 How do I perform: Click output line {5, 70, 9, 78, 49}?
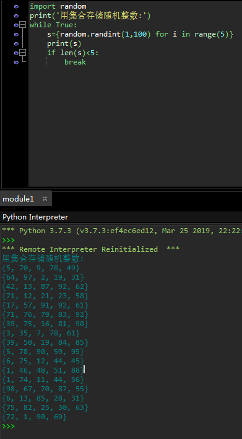(x=41, y=268)
